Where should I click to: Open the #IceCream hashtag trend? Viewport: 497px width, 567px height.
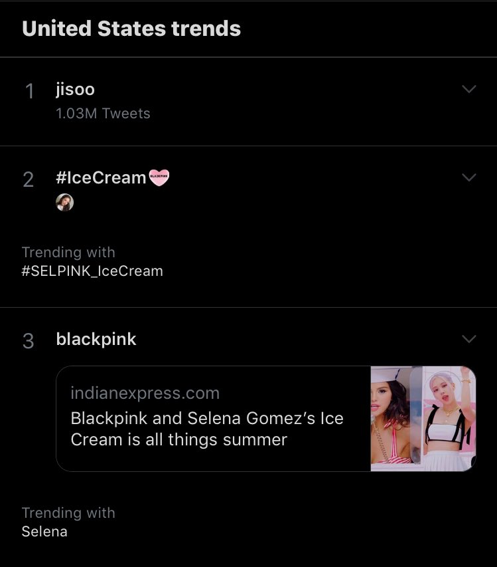point(101,178)
